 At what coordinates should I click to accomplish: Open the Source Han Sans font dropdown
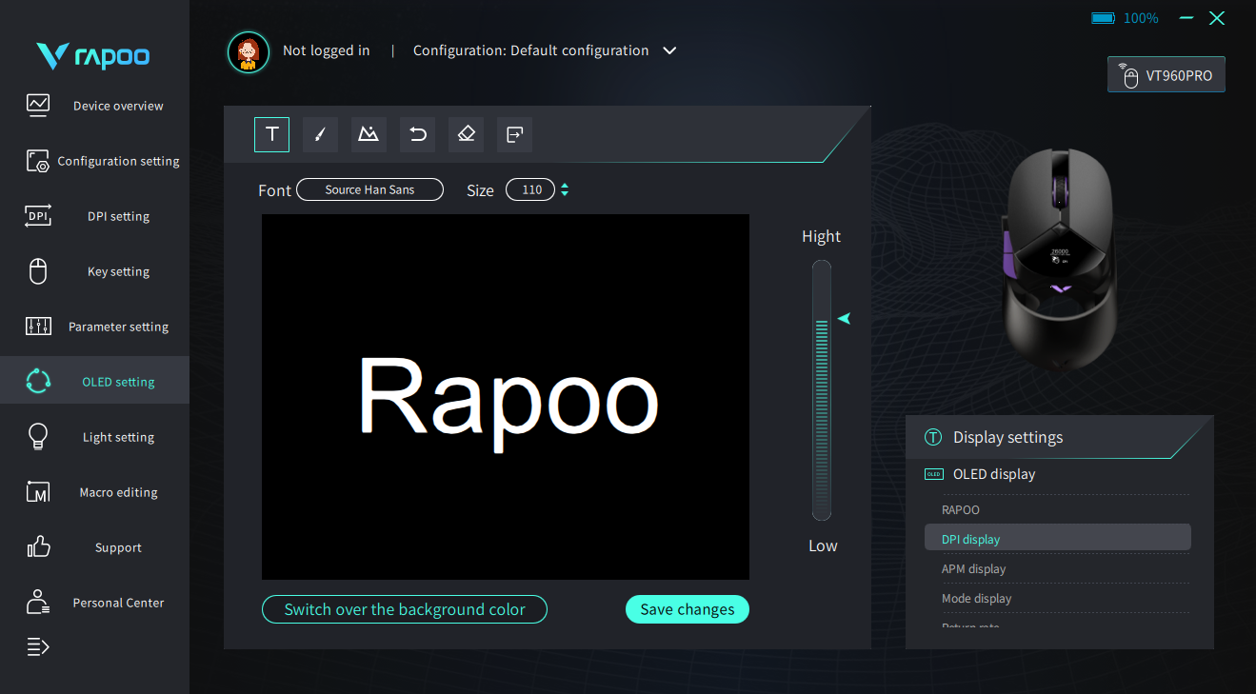tap(369, 189)
